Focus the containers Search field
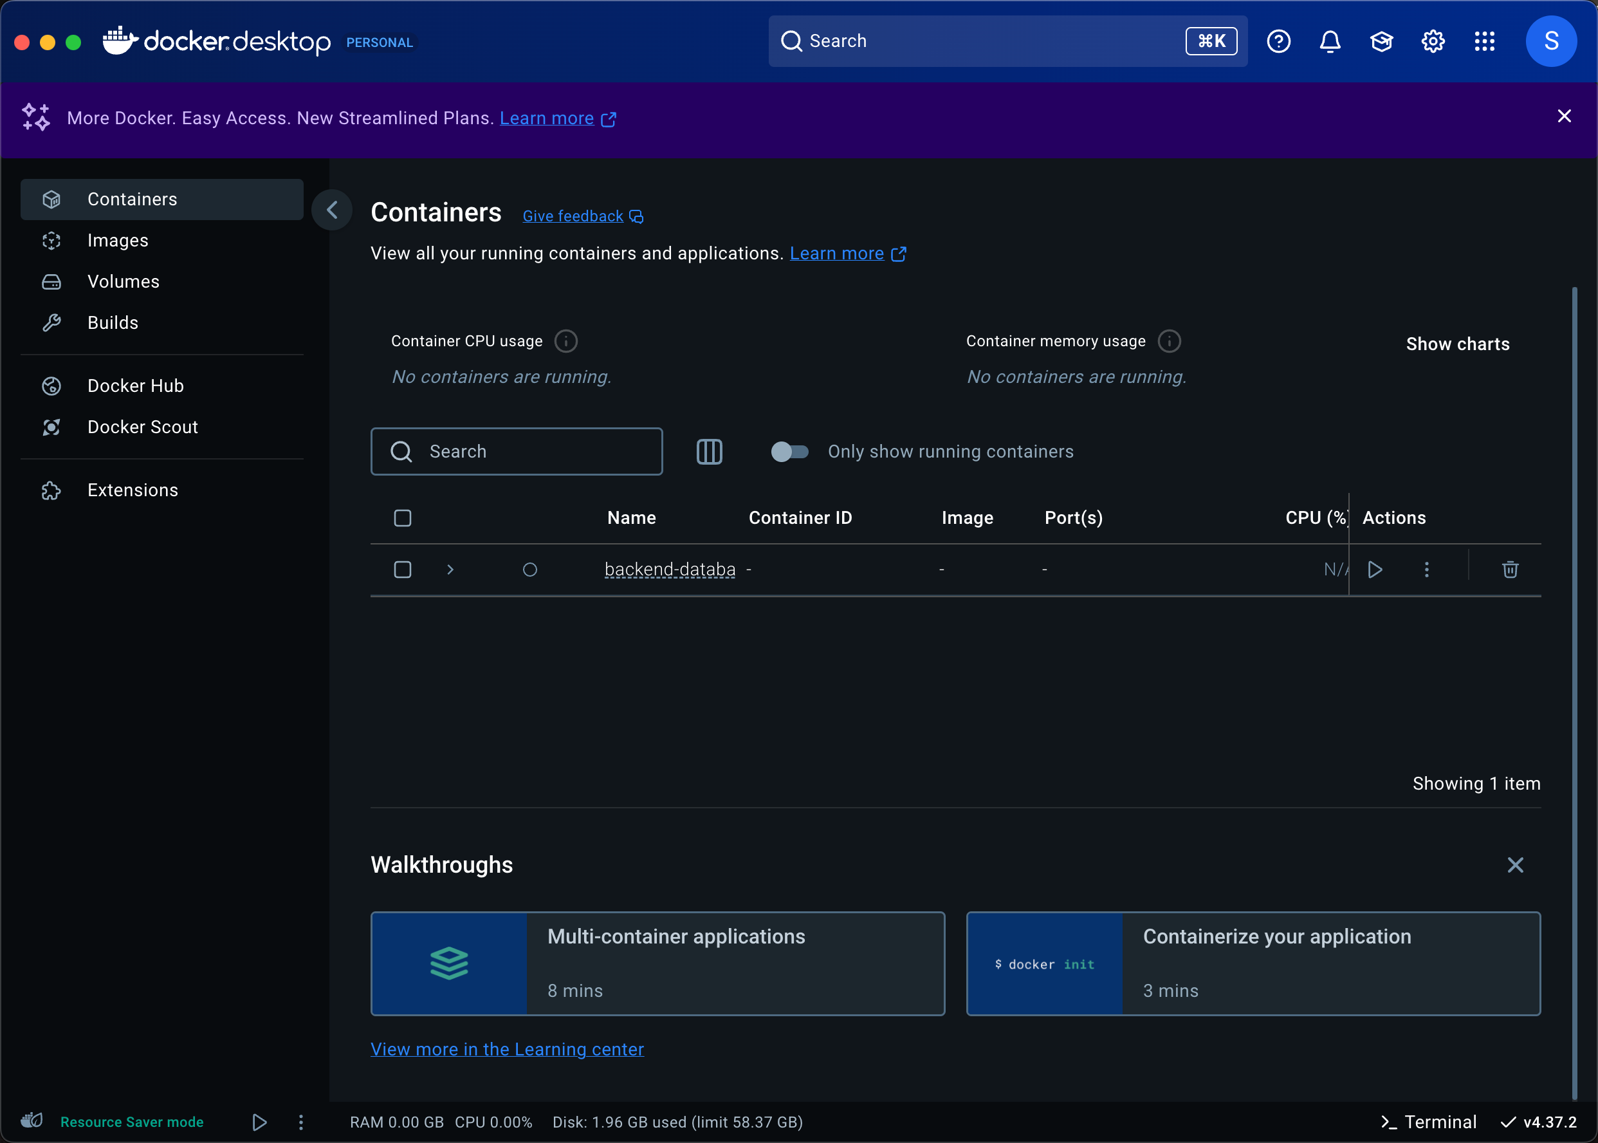1598x1143 pixels. pyautogui.click(x=516, y=452)
